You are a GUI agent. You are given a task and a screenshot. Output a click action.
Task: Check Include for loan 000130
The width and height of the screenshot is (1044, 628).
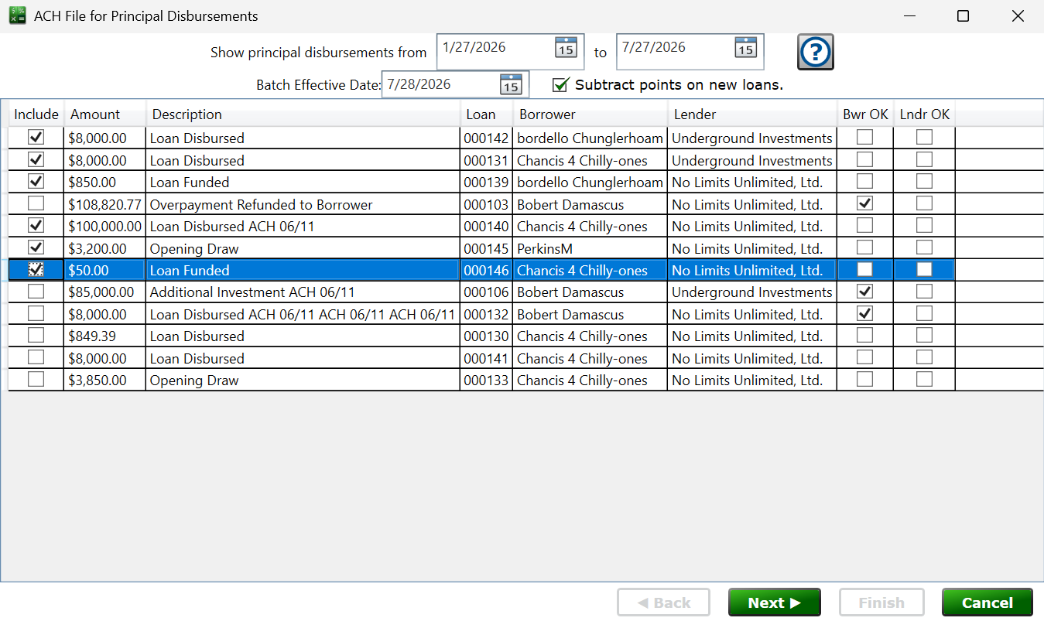(x=36, y=336)
